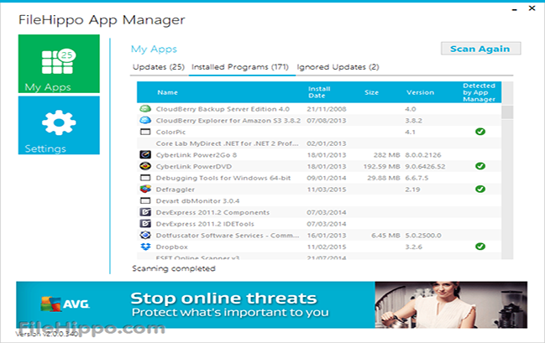Select DevExpress 2011.2 IDETools name

click(x=205, y=224)
